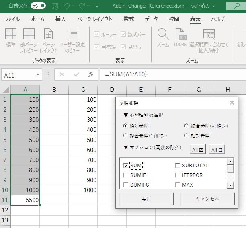This screenshot has width=246, height=228.
Task: Switch to the ヘルプ tab
Action: (218, 19)
